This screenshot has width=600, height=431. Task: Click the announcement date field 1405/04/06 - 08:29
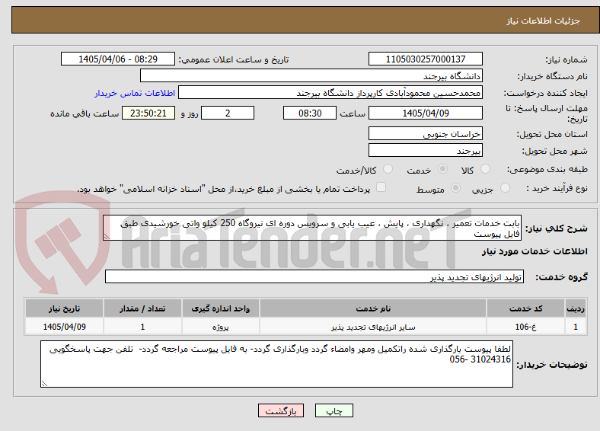[x=118, y=59]
